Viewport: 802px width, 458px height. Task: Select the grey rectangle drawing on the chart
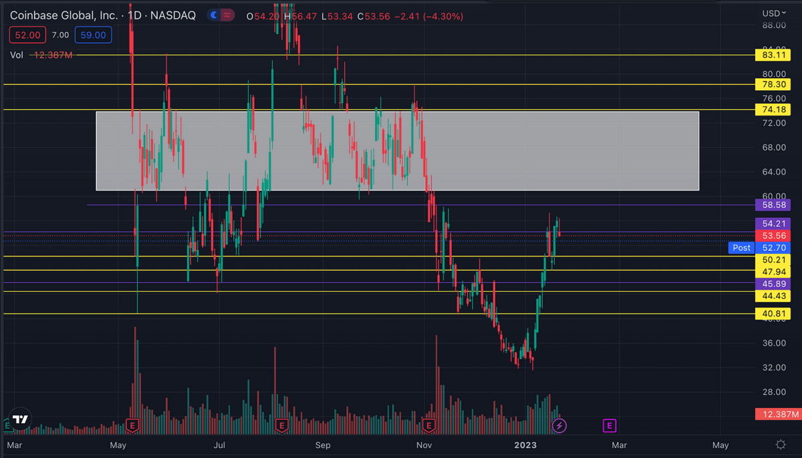pos(397,150)
